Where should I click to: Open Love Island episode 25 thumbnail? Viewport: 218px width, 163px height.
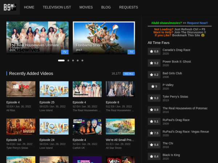54,89
